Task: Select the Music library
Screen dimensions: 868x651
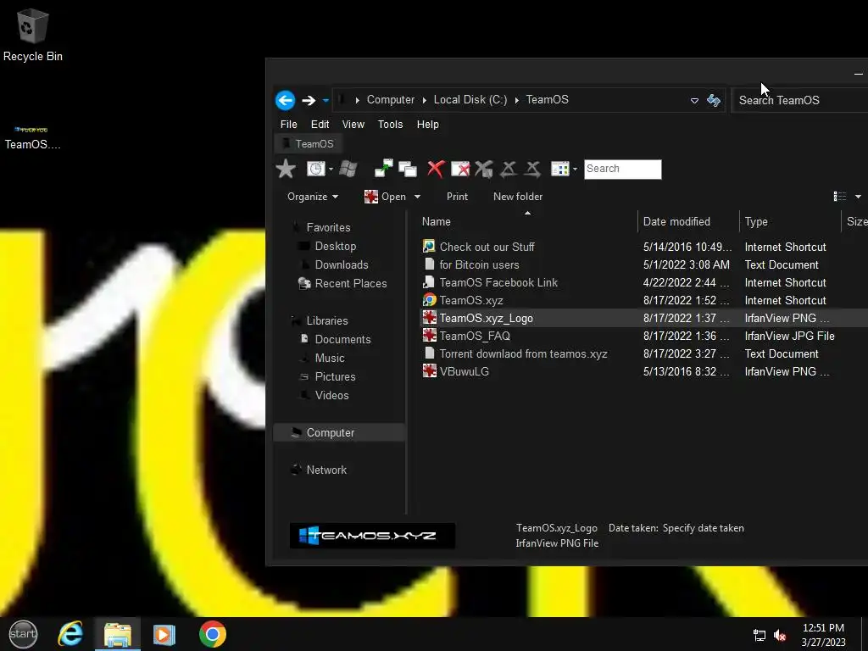Action: point(330,359)
